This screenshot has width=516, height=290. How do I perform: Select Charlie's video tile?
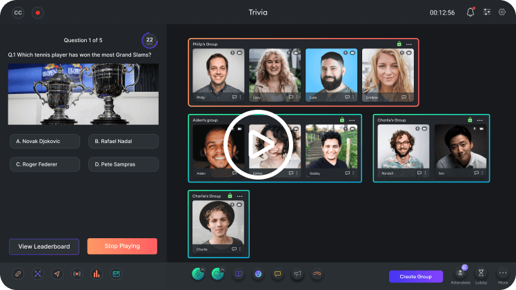[x=218, y=226]
